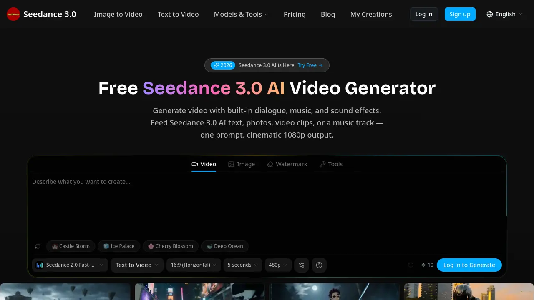Open the Seedance 2.0 Fast model dropdown
The image size is (534, 300).
[70, 265]
